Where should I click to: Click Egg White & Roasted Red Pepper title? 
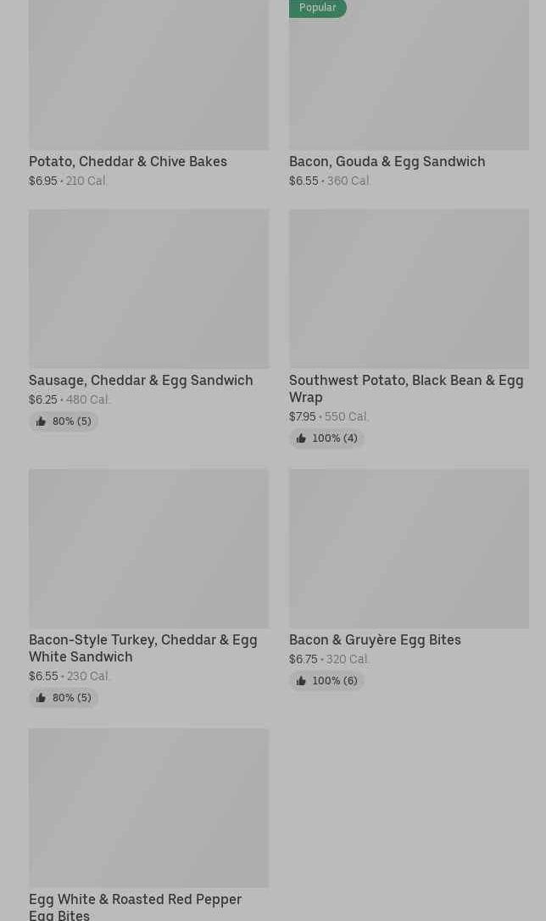[x=135, y=906]
